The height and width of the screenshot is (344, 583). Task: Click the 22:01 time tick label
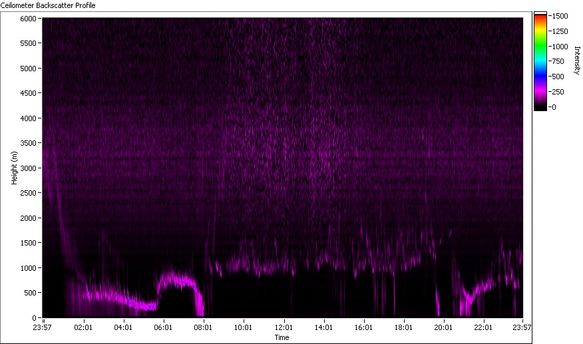(483, 327)
